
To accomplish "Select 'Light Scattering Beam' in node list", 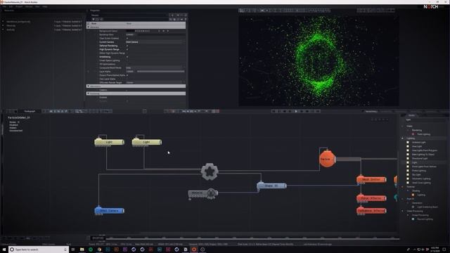I will 427,207.
